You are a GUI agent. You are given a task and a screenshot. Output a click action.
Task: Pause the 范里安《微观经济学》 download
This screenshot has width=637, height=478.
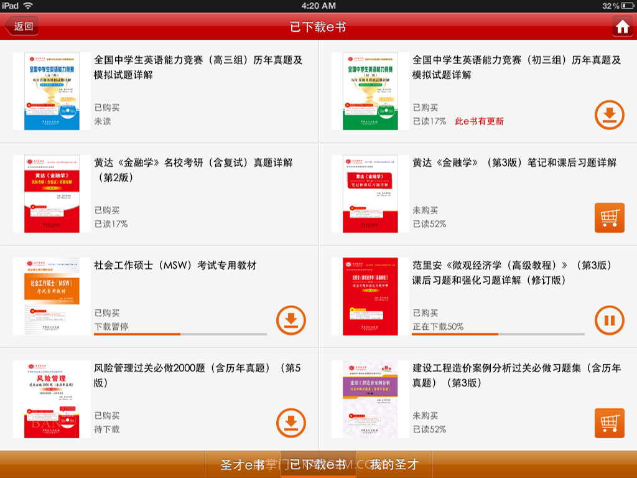(609, 321)
